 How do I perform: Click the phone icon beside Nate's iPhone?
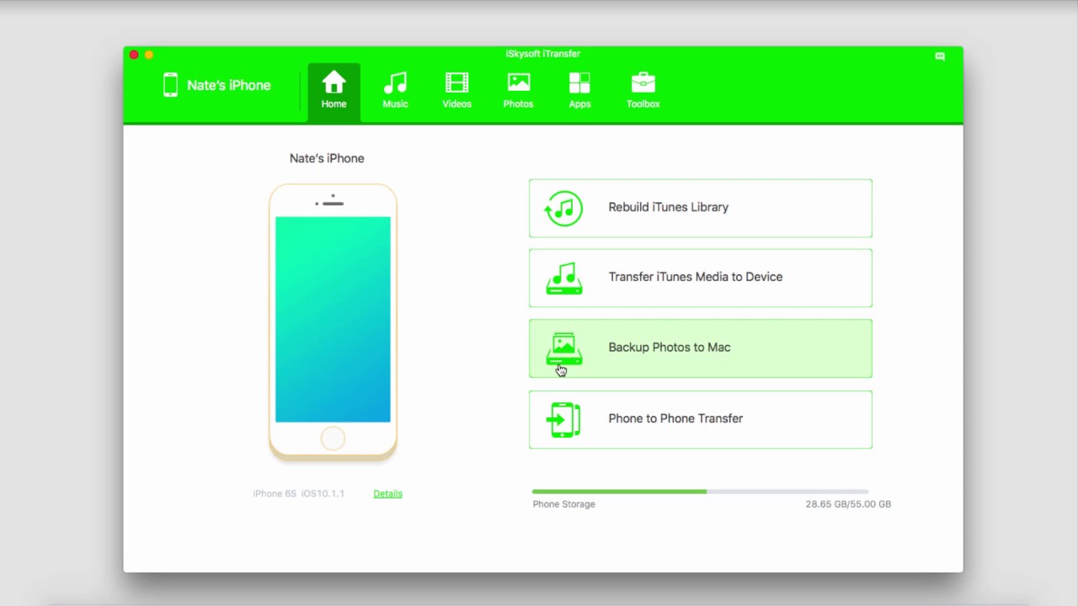click(x=170, y=85)
